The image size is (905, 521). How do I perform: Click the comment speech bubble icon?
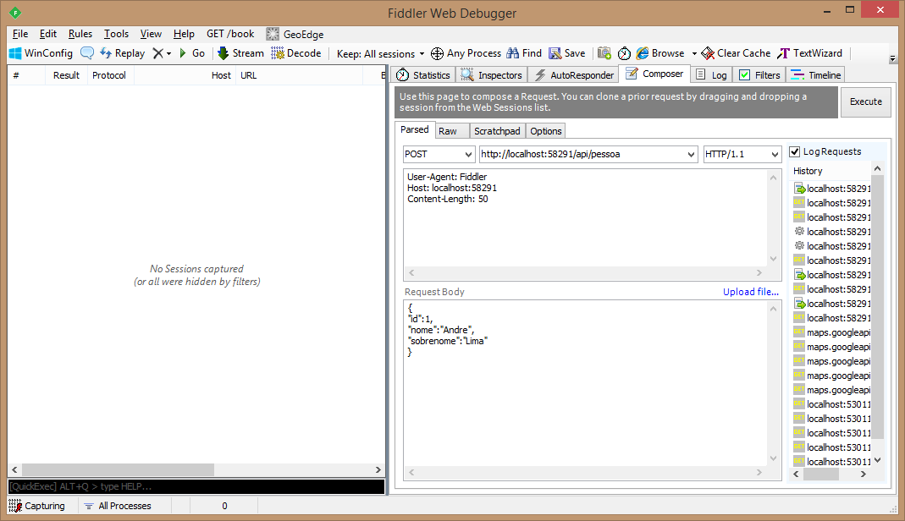(x=87, y=53)
